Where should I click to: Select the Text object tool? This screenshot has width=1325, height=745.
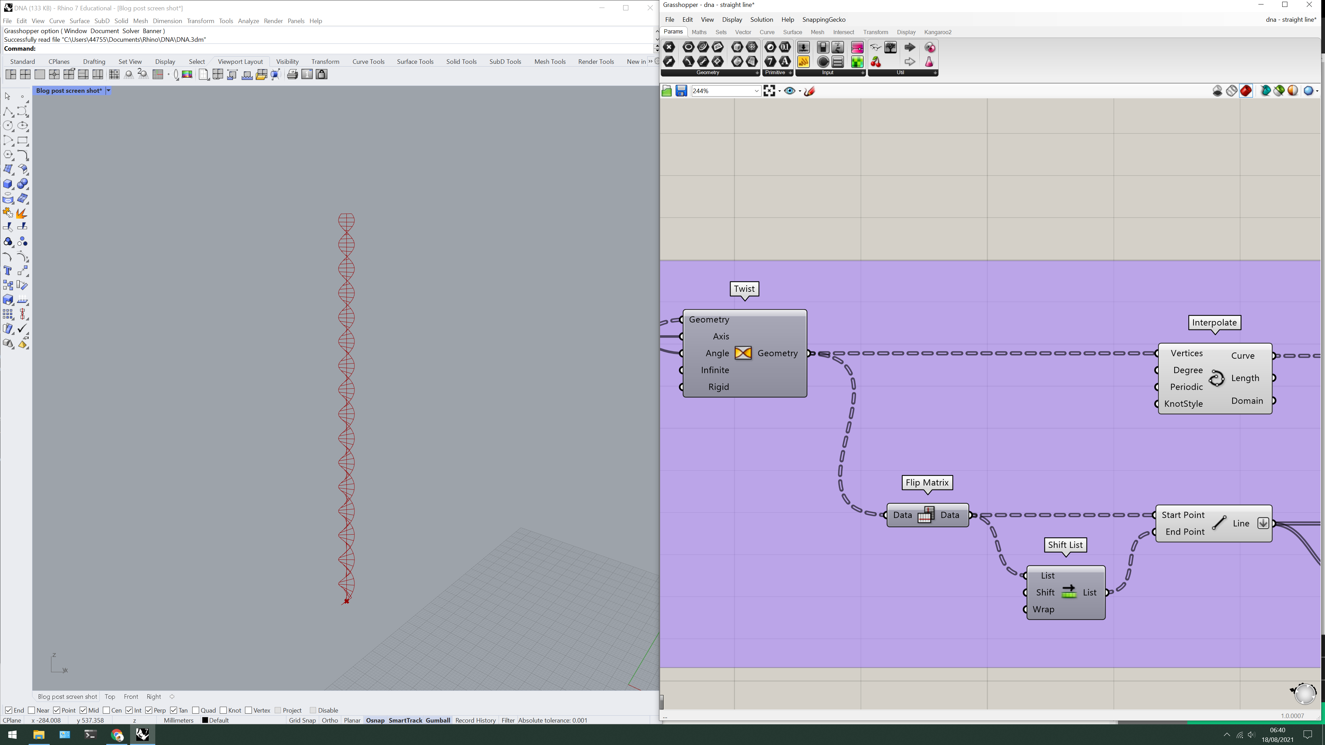pyautogui.click(x=8, y=271)
